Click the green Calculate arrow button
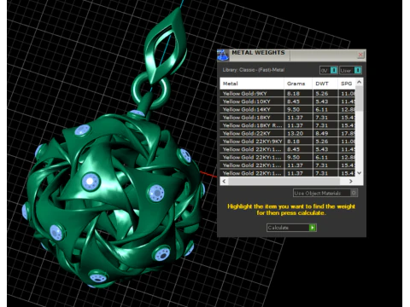The height and width of the screenshot is (307, 410). coord(313,228)
